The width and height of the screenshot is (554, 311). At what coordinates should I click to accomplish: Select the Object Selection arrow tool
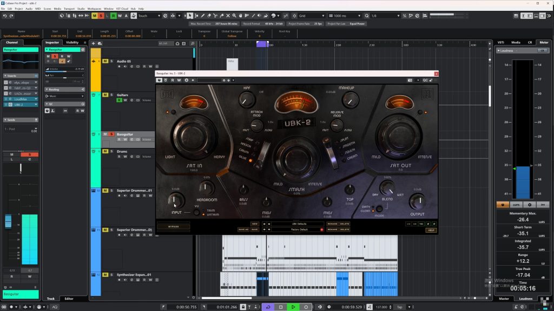point(190,16)
